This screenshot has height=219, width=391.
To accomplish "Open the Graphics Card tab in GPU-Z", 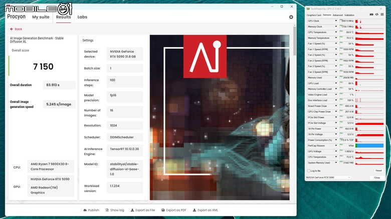I will point(314,15).
